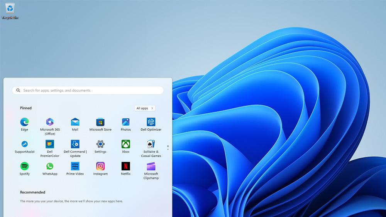Click the magnifier icon in the search box

(x=18, y=90)
